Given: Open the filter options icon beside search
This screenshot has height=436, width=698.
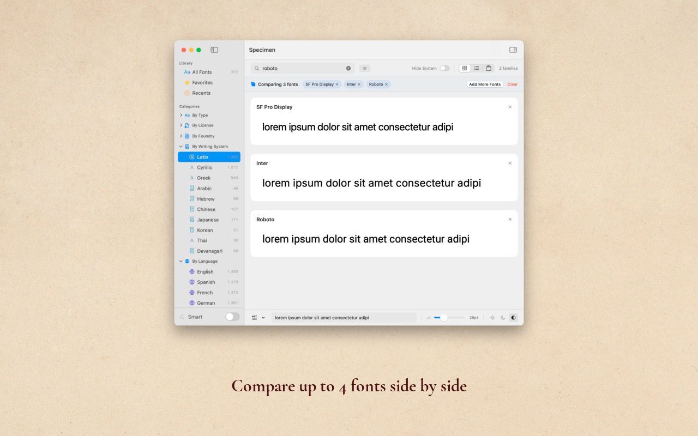Looking at the screenshot, I should pyautogui.click(x=365, y=68).
